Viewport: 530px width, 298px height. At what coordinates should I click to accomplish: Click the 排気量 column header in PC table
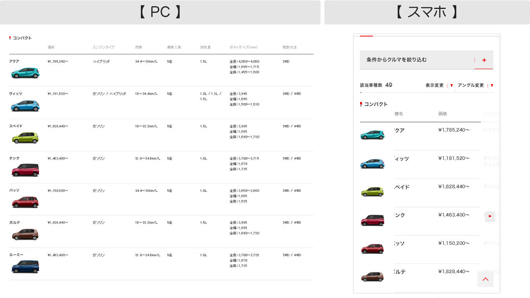click(x=205, y=47)
